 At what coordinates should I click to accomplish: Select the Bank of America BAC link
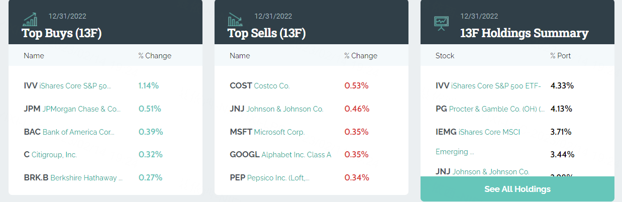tap(69, 132)
